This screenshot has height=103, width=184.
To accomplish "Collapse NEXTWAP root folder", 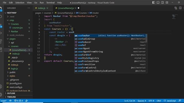I will [12, 13].
